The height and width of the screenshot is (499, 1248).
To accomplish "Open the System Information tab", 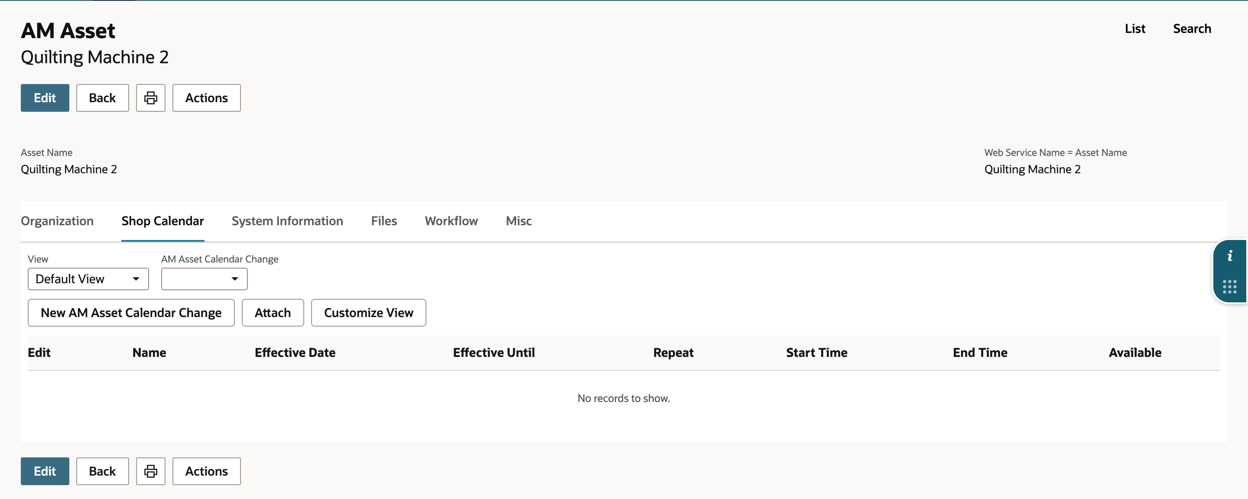I will [287, 221].
